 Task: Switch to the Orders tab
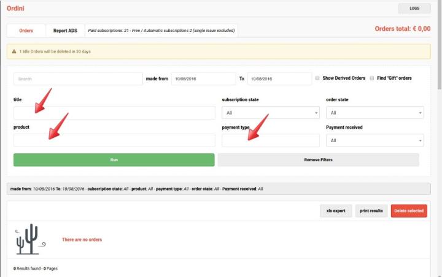point(26,30)
